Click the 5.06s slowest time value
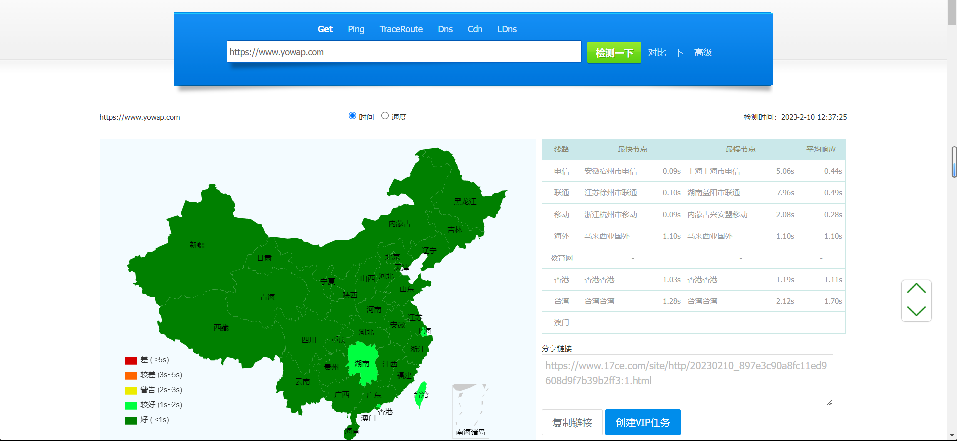The width and height of the screenshot is (957, 441). coord(785,171)
